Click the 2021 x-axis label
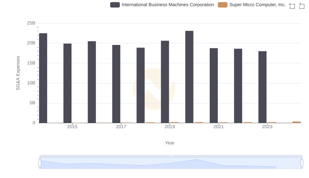The height and width of the screenshot is (178, 309). pyautogui.click(x=219, y=127)
